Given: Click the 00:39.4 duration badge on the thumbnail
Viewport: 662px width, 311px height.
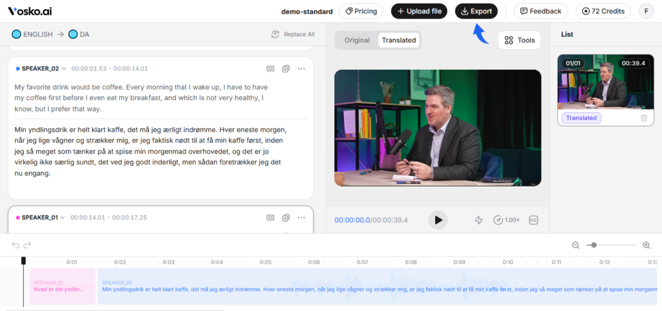Looking at the screenshot, I should click(634, 63).
